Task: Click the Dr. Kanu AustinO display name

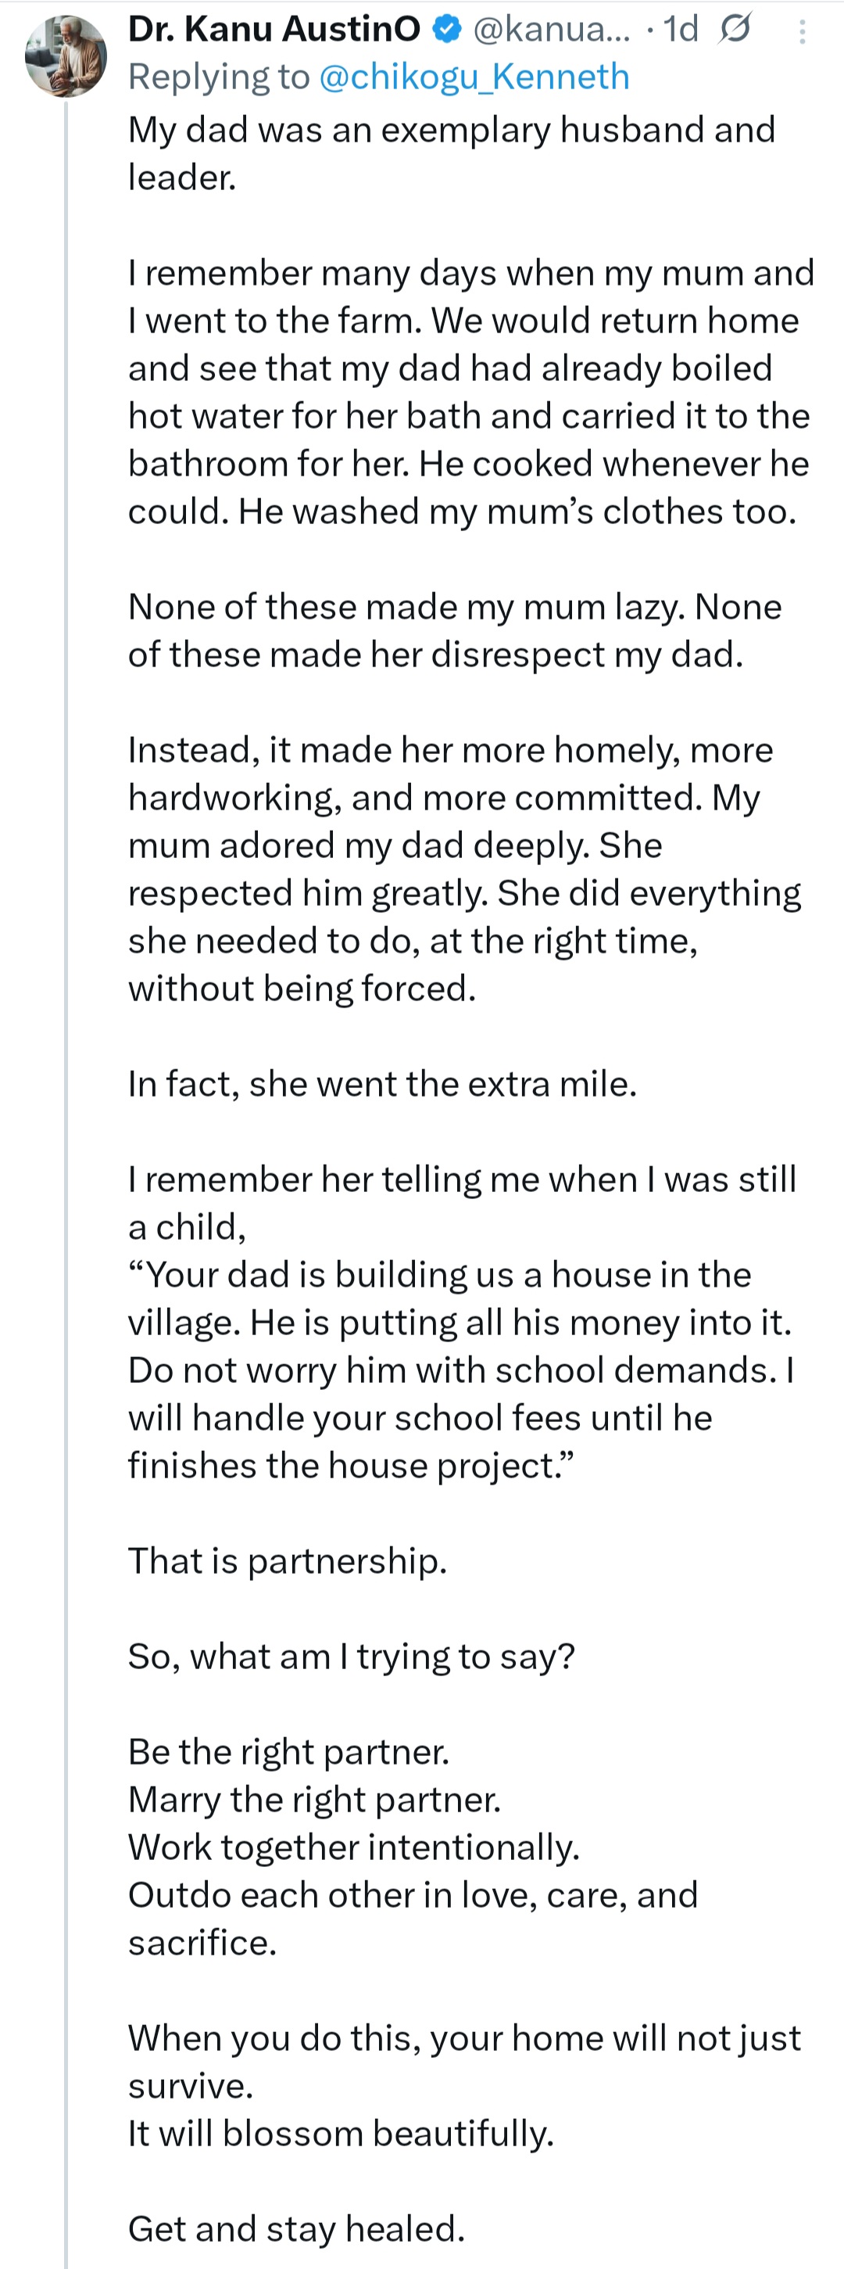Action: coord(274,29)
